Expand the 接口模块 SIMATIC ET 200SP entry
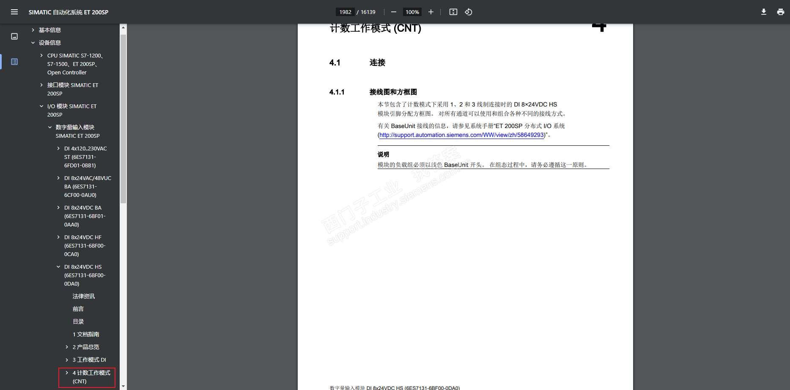Screen dimensions: 790x390 pos(41,85)
